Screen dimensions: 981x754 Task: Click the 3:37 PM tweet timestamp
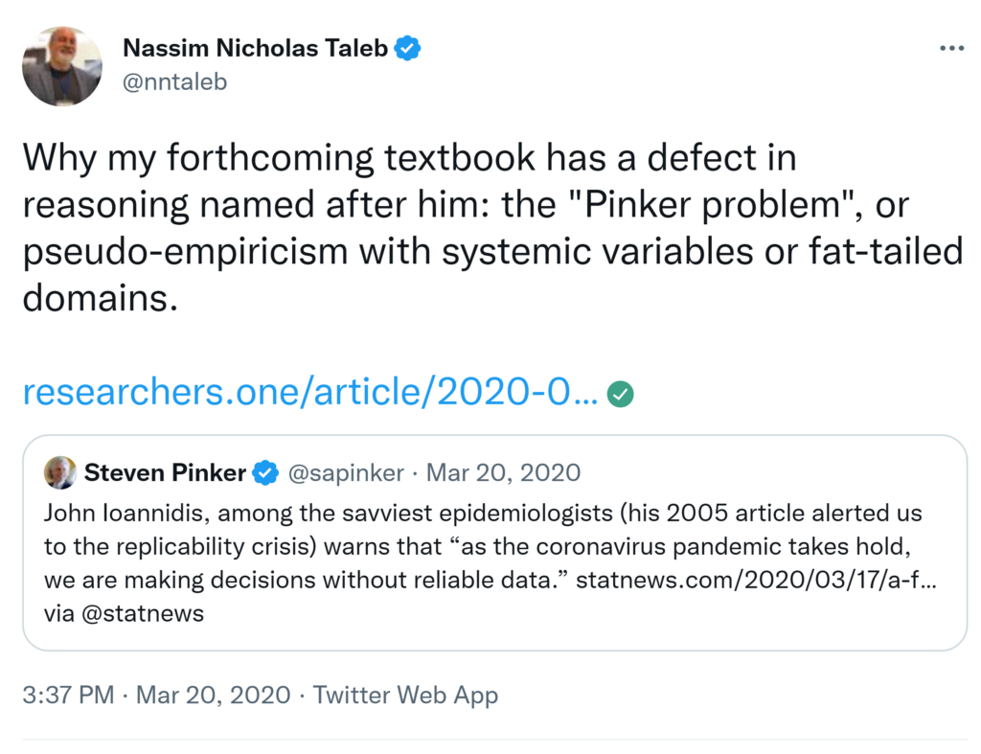coord(68,695)
